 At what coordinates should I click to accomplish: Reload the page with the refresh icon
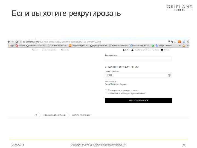point(17,42)
